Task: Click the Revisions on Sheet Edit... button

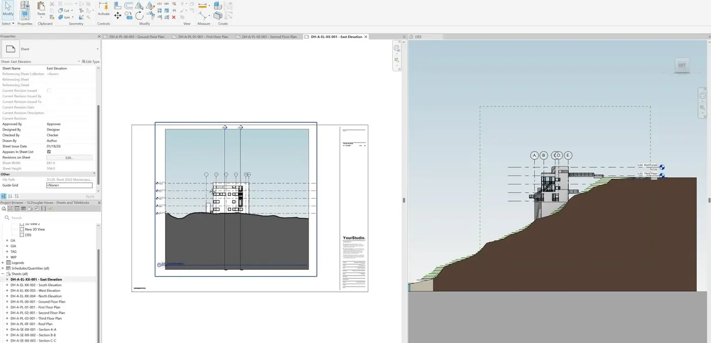Action: [70, 157]
